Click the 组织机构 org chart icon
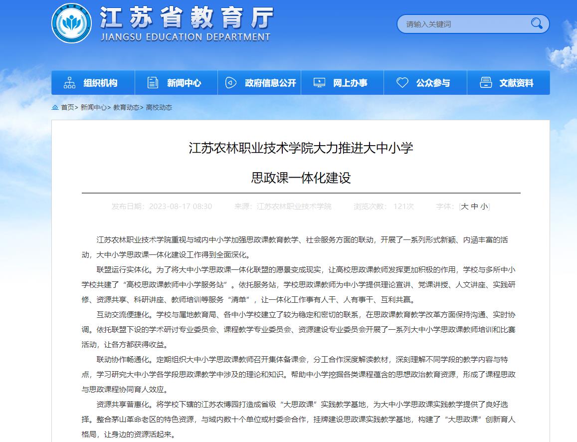Screen dimensions: 577x442 coord(70,83)
